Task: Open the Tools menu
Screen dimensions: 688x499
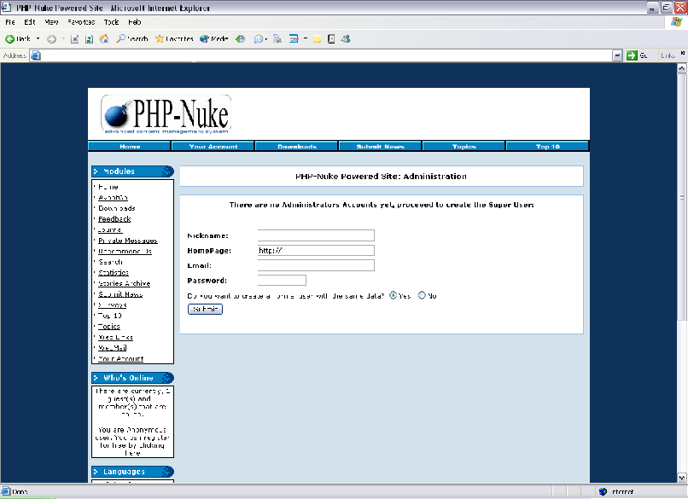Action: coord(111,21)
